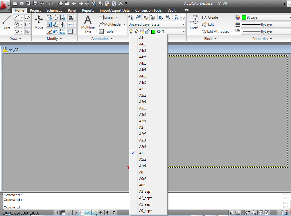Expand the Modify panel
Image resolution: width=291 pixels, height=216 pixels.
click(54, 39)
